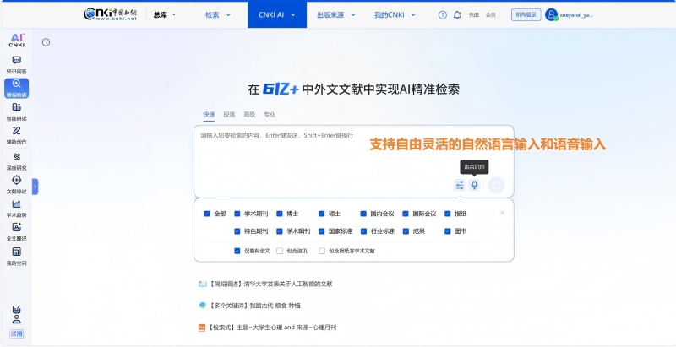Expand the 检索 dropdown in top navigation

coord(217,14)
